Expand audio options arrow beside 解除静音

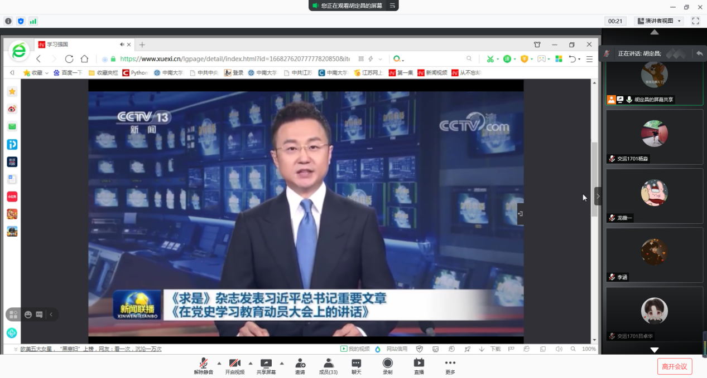coord(219,363)
